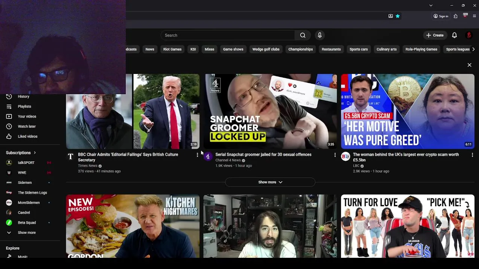Viewport: 479px width, 269px height.
Task: Click History icon in sidebar
Action: [9, 96]
